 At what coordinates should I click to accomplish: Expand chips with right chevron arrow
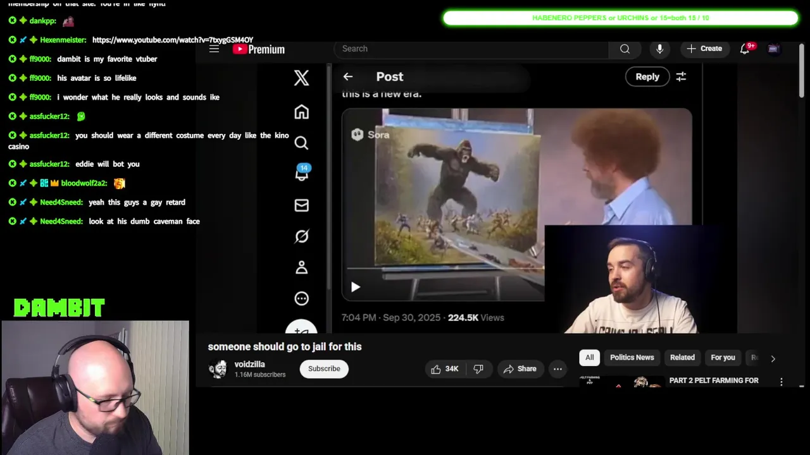(x=773, y=358)
